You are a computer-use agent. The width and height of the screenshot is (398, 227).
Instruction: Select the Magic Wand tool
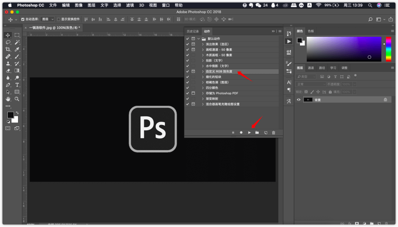pyautogui.click(x=17, y=42)
